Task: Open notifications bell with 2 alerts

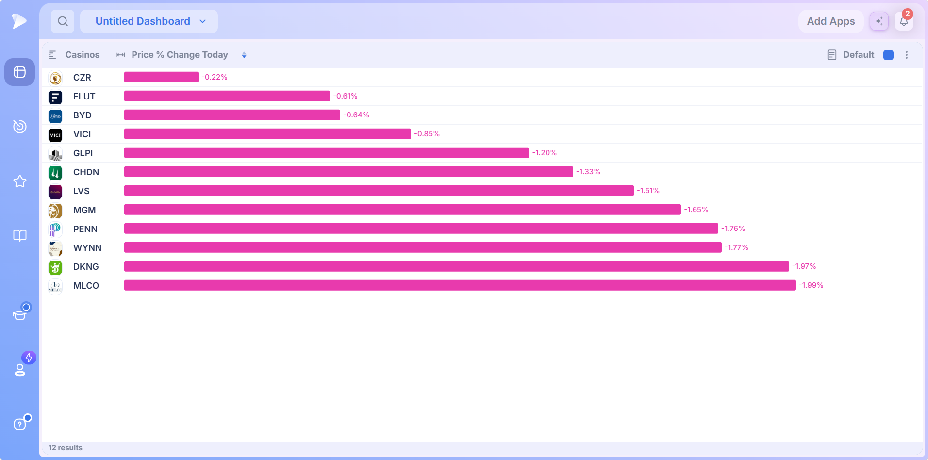Action: (x=904, y=21)
